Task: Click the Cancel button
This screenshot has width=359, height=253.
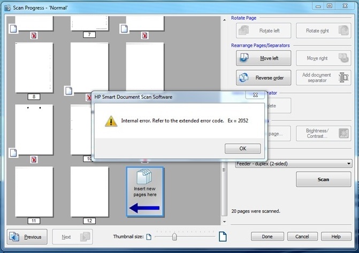Action: (302, 236)
